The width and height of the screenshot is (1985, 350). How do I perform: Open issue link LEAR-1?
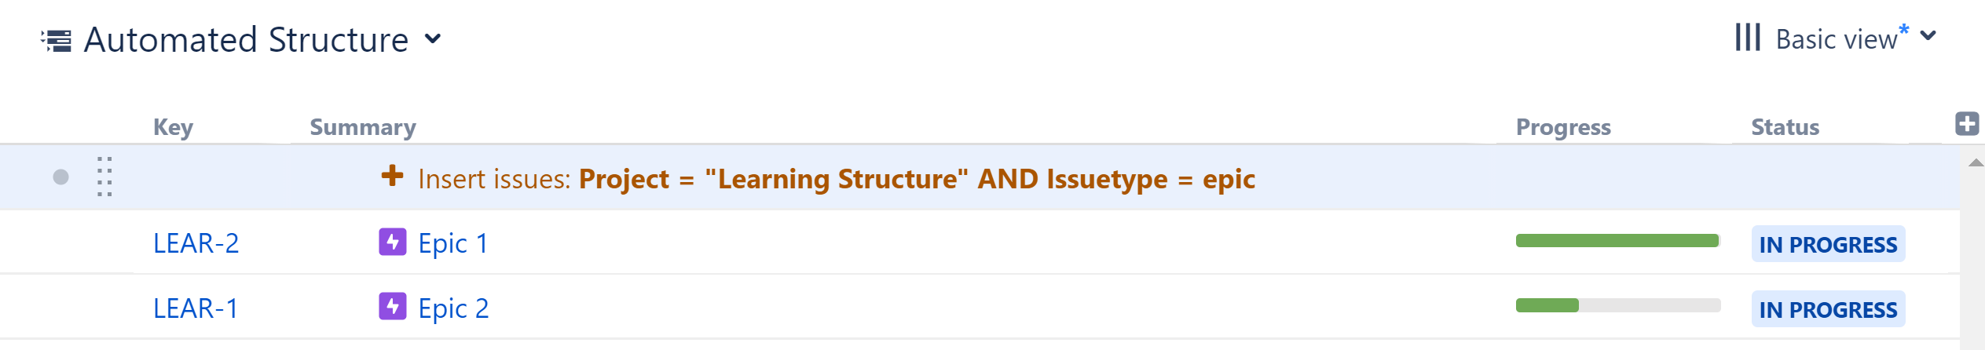pyautogui.click(x=196, y=308)
